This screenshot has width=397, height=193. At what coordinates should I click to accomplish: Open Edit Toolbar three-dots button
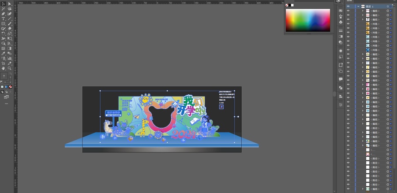coord(6,104)
